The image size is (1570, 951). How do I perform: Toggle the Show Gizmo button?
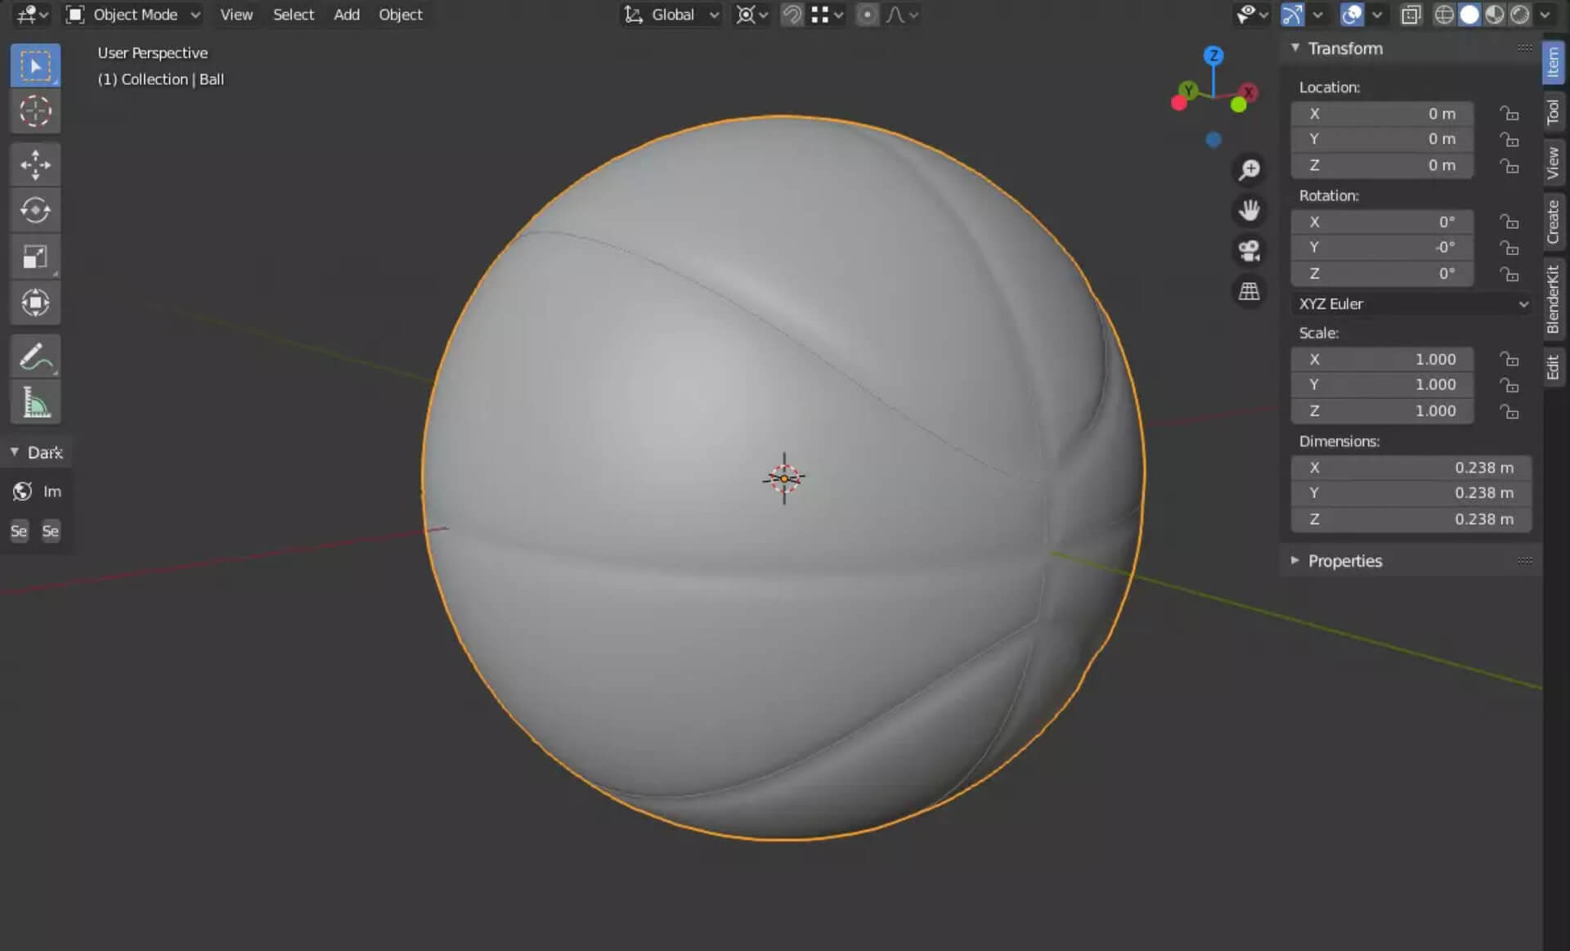(1293, 15)
